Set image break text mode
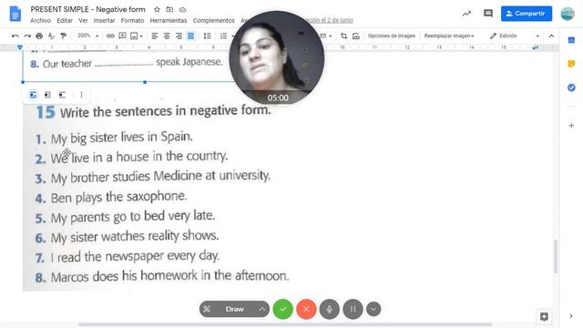The width and height of the screenshot is (583, 328). tap(62, 95)
